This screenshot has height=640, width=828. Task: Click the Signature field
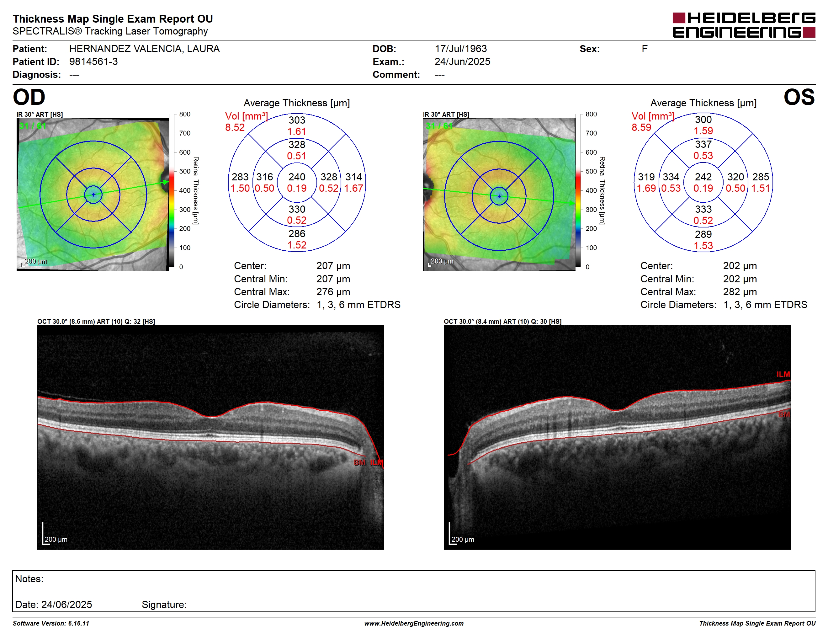point(164,604)
